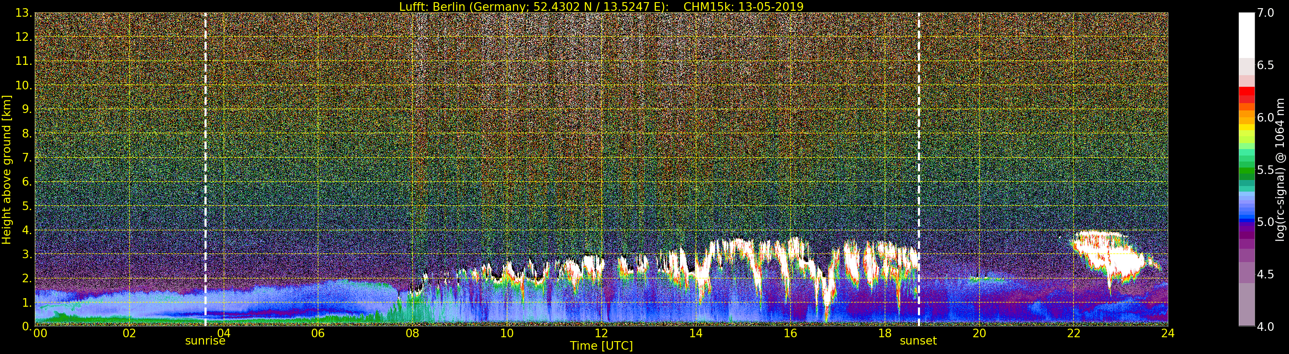The width and height of the screenshot is (1289, 354).
Task: Click the Lufft Berlin CHM15k plot title
Action: (601, 6)
